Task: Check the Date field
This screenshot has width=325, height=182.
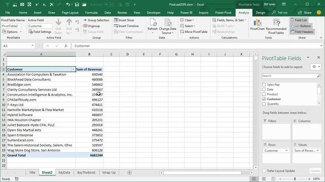Action: 264,89
